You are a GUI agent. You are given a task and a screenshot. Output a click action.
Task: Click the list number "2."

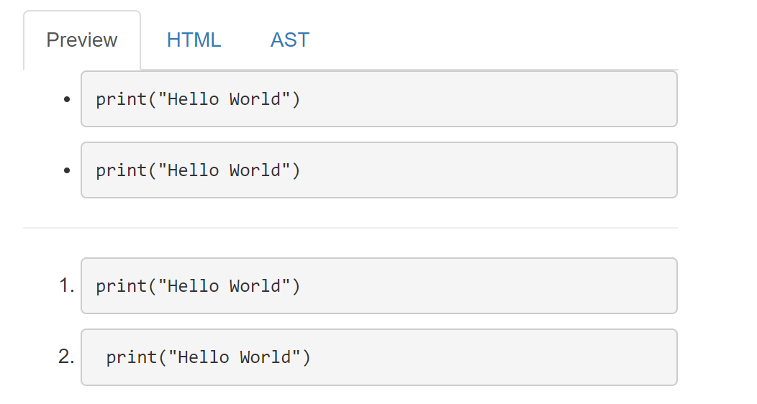(x=67, y=357)
